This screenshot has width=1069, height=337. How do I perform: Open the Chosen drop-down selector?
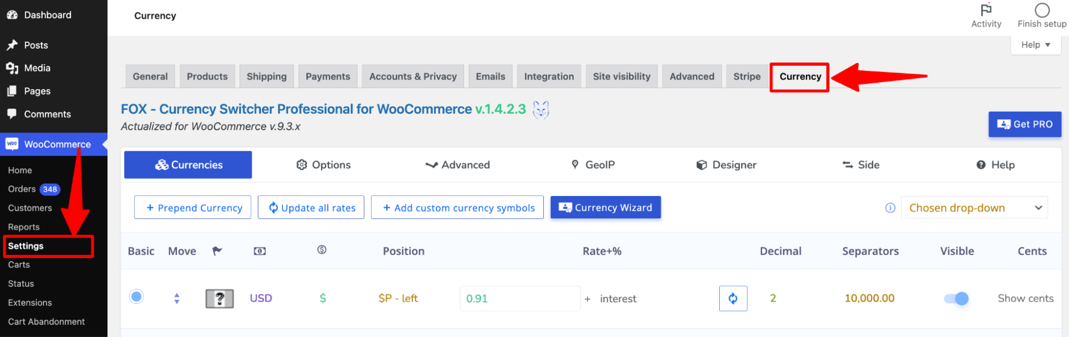pyautogui.click(x=974, y=208)
